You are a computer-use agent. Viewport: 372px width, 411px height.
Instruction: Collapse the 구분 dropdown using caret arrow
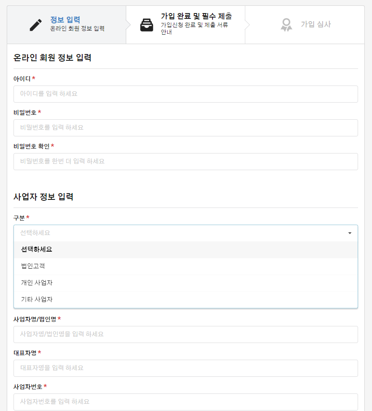350,233
